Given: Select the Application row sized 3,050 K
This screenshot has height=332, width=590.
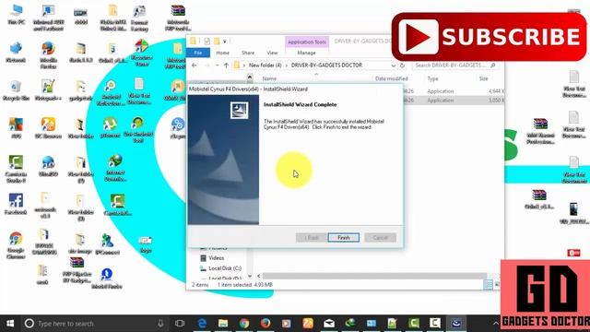Looking at the screenshot, I should click(x=454, y=101).
